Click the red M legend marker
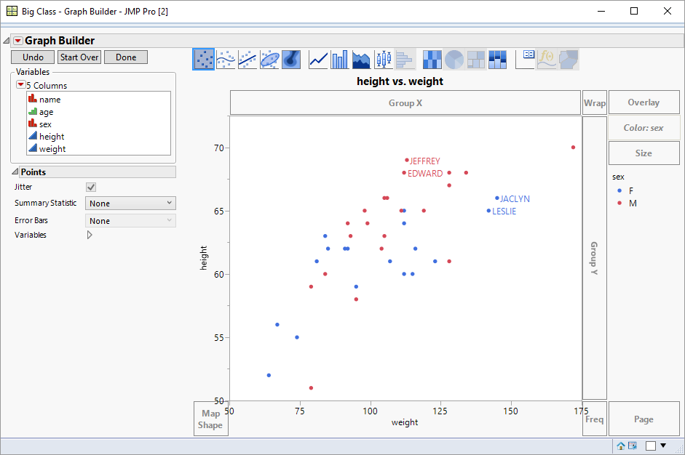Image resolution: width=685 pixels, height=455 pixels. coord(619,203)
